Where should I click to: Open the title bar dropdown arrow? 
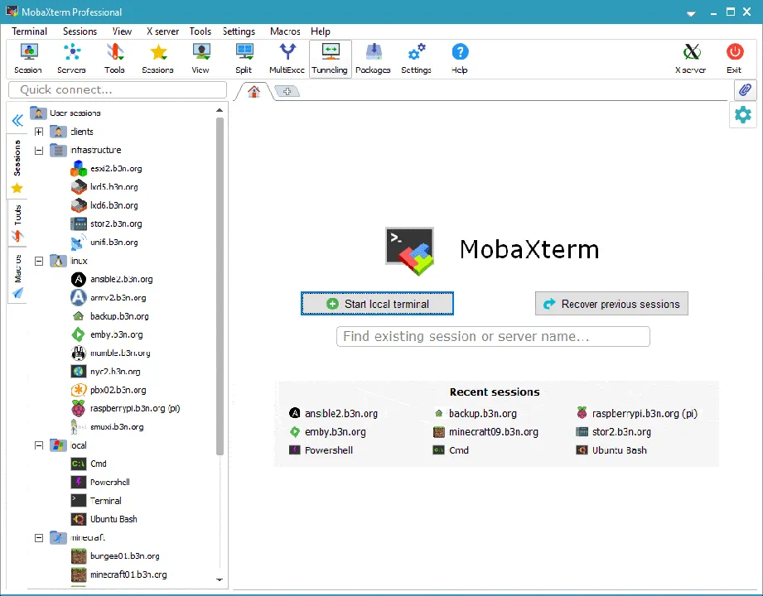coord(691,13)
